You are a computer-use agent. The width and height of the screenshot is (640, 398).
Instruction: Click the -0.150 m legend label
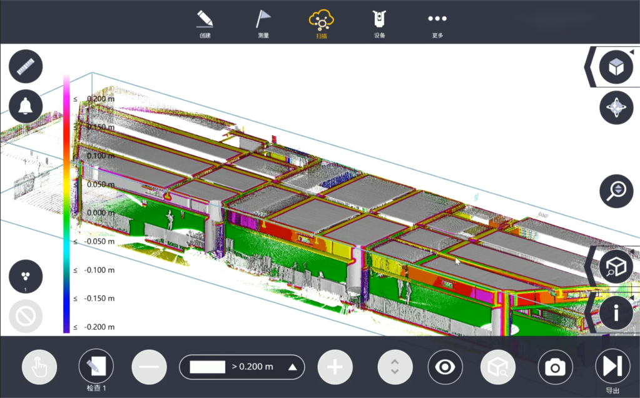(99, 299)
